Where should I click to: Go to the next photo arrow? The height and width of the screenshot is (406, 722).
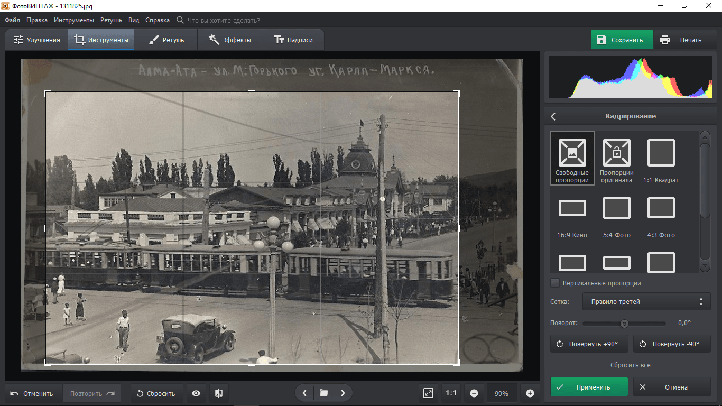tap(343, 393)
